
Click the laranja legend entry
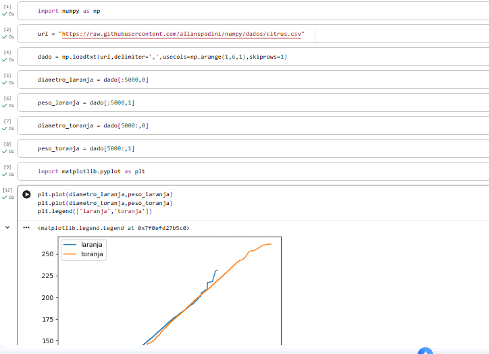[92, 245]
